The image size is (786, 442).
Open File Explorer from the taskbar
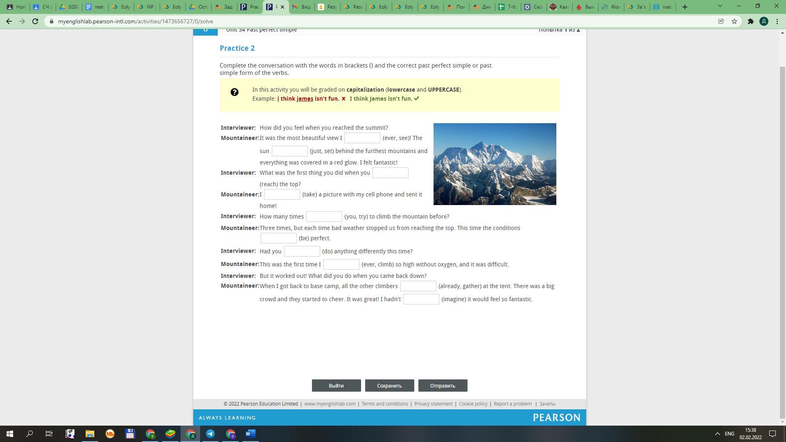(90, 434)
